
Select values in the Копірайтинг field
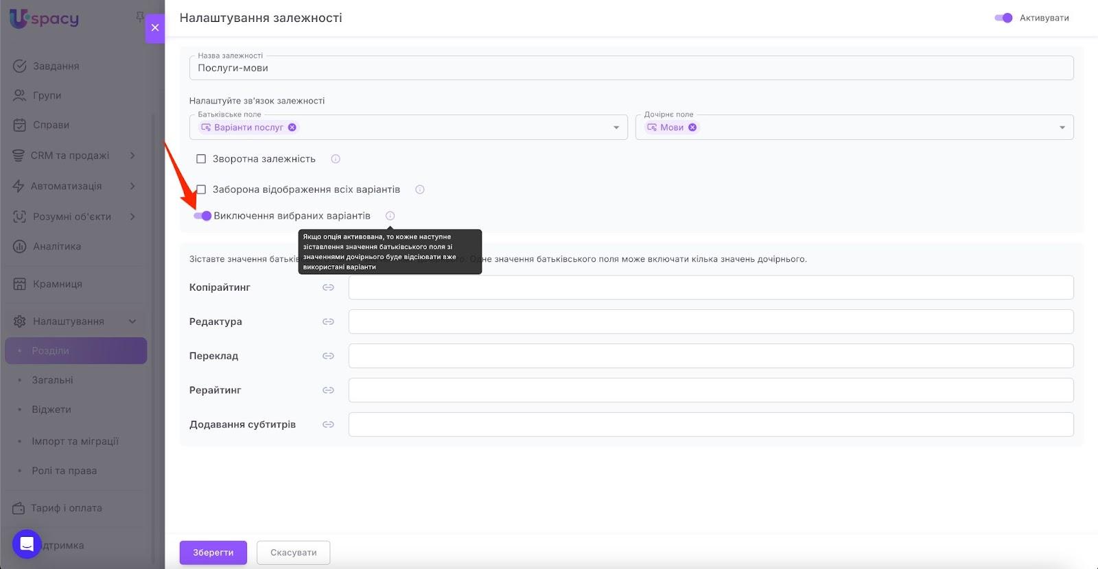(x=711, y=287)
